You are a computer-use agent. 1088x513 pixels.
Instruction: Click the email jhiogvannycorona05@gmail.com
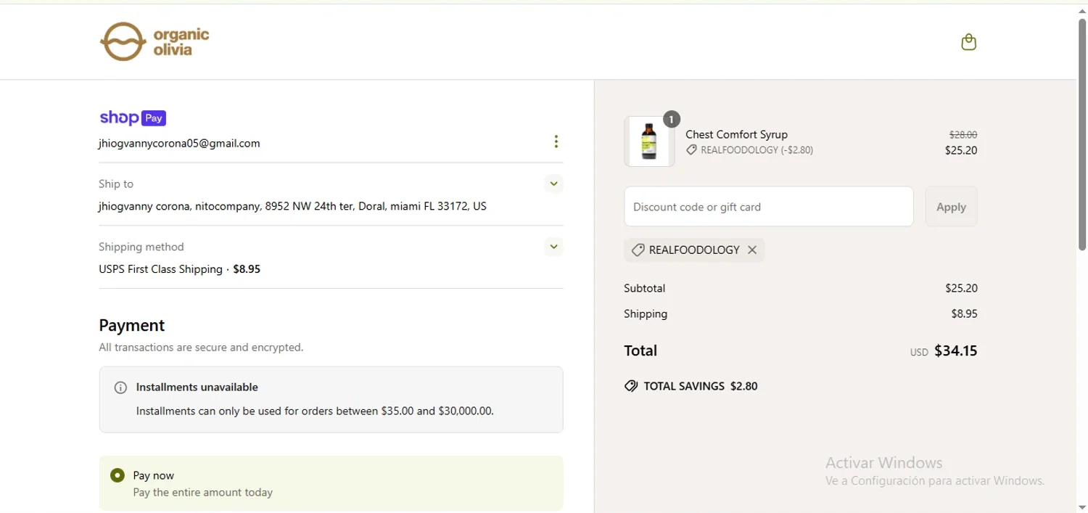point(179,143)
